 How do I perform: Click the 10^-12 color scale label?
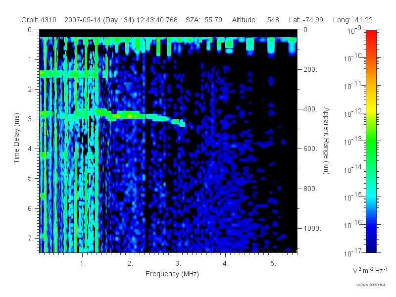coord(353,113)
